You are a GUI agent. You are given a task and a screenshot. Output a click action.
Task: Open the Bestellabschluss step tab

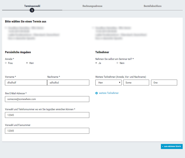tap(153, 6)
